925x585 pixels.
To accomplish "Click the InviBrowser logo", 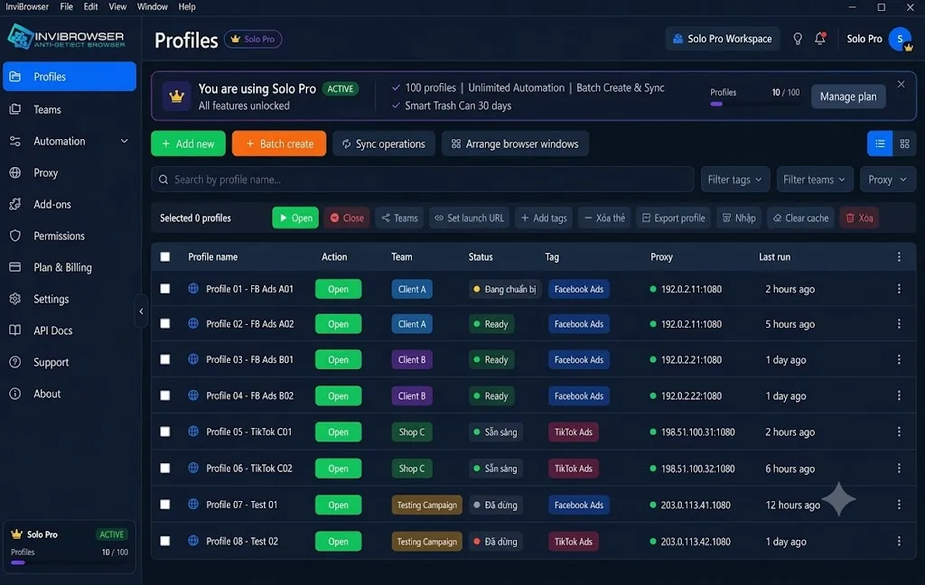I will click(x=66, y=37).
